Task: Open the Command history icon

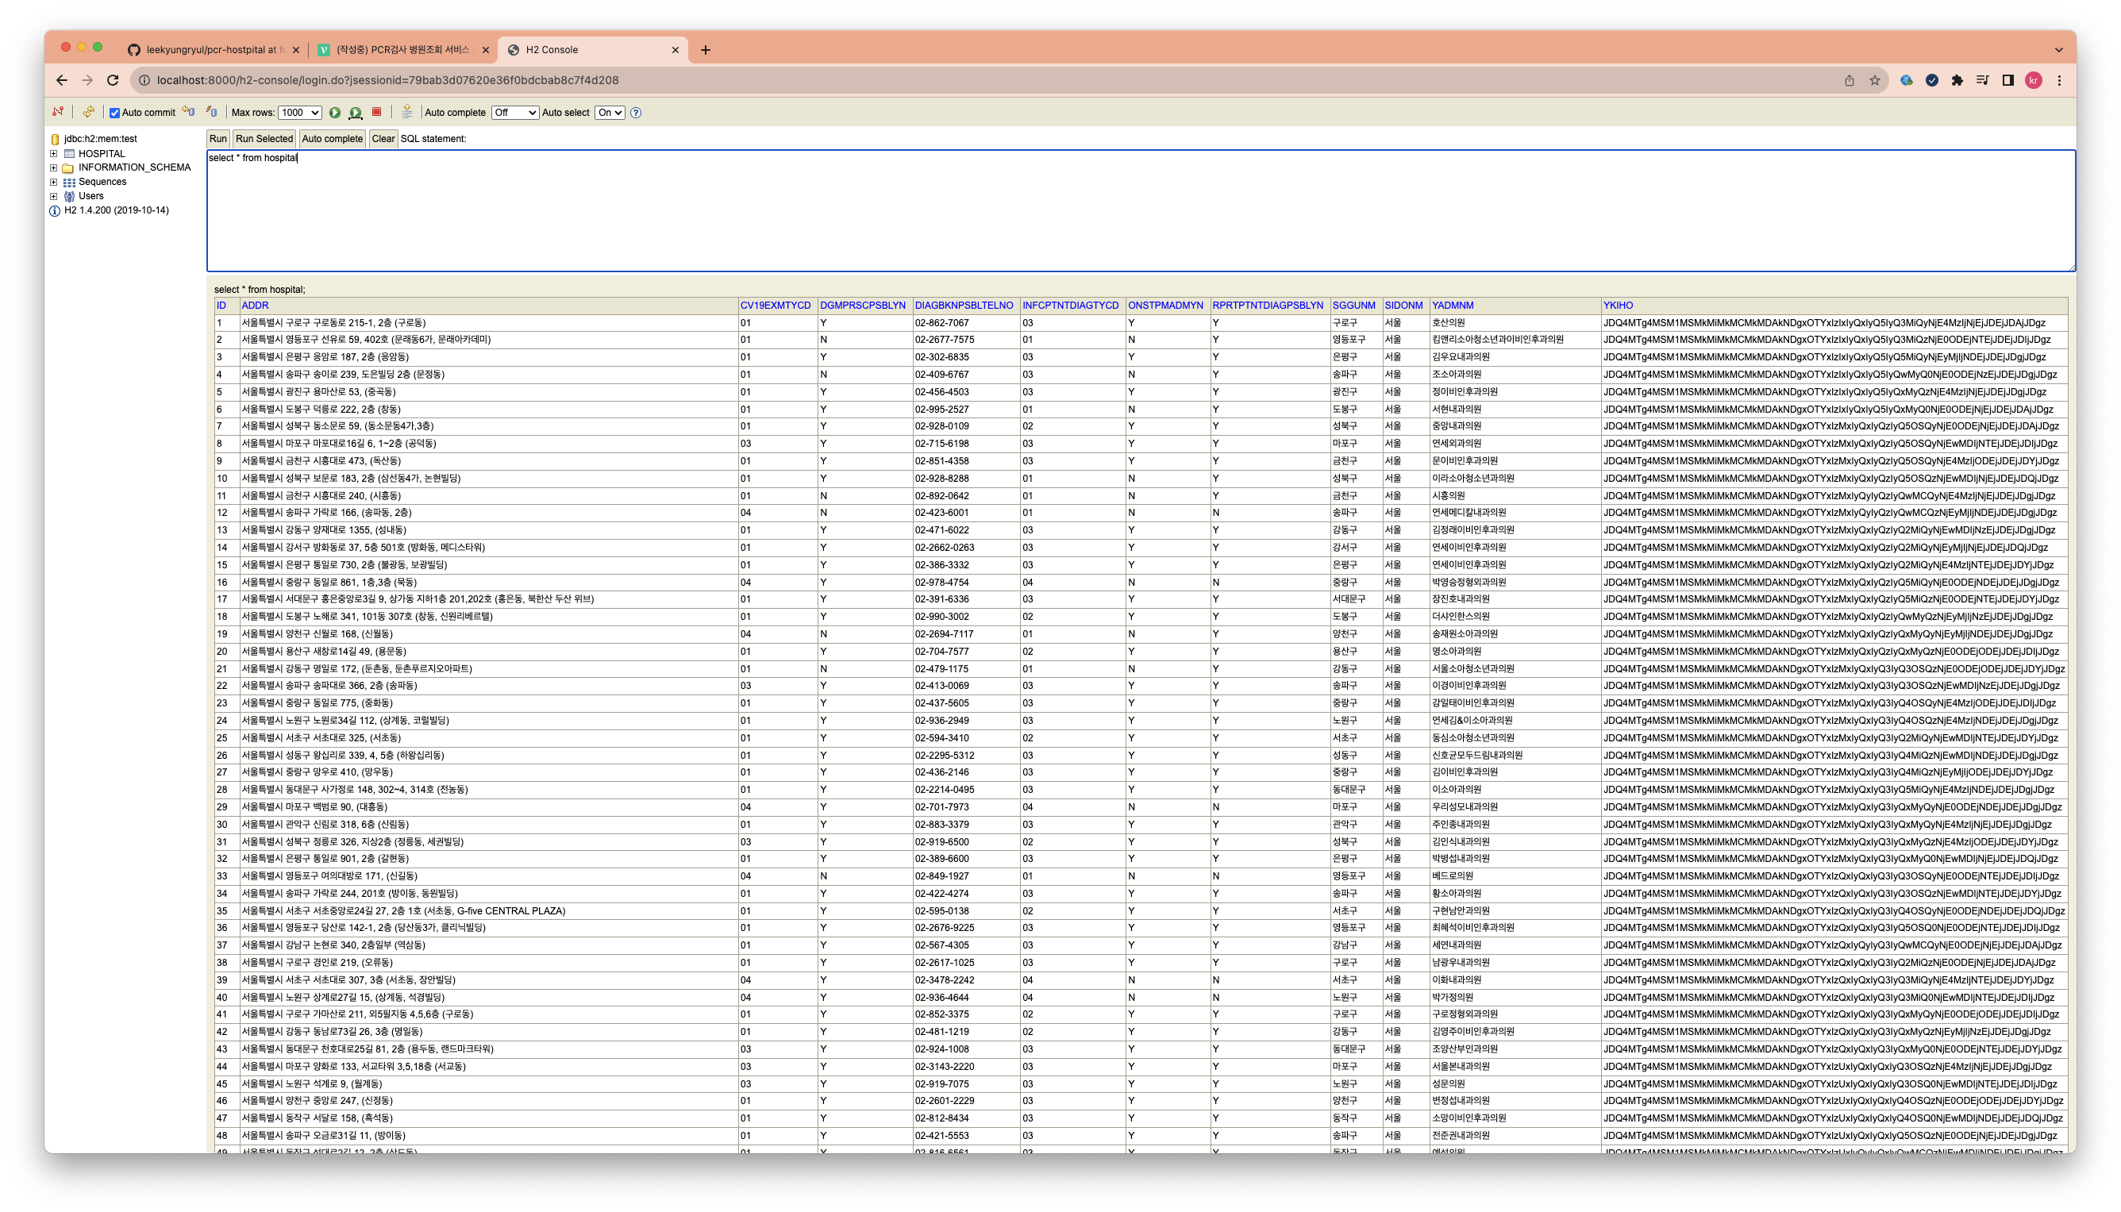Action: 407,112
